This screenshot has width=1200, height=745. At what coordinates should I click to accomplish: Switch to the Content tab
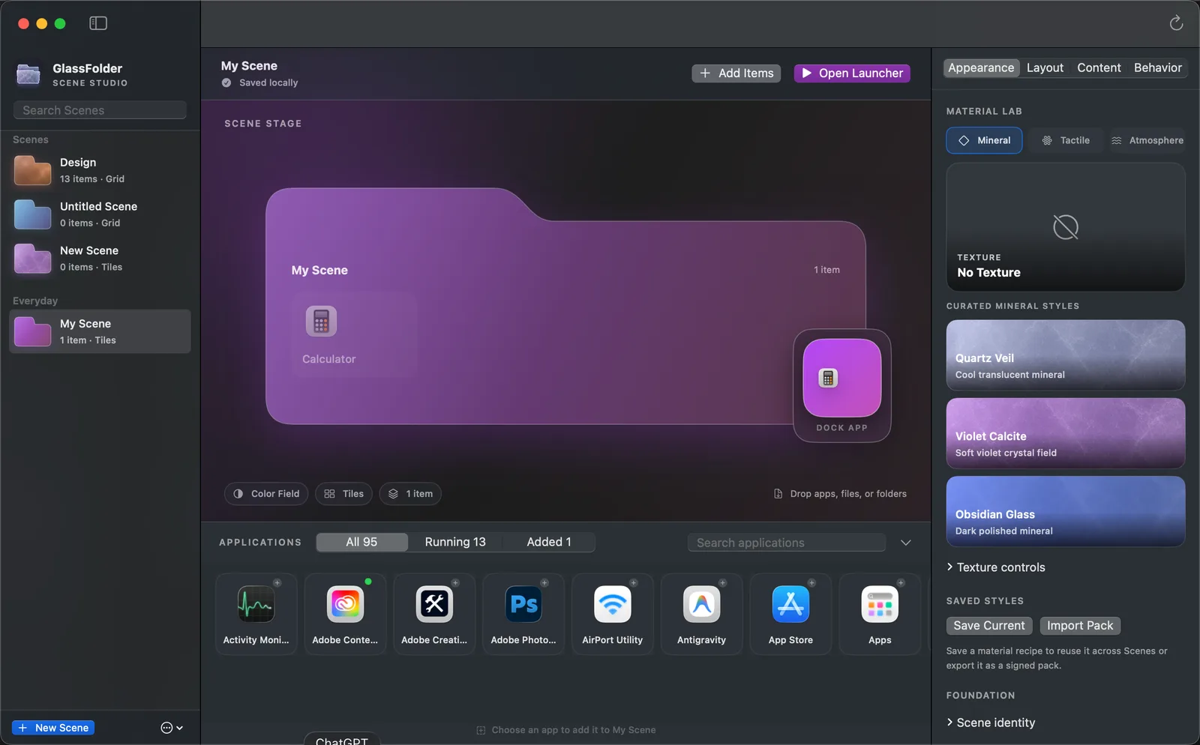point(1099,67)
